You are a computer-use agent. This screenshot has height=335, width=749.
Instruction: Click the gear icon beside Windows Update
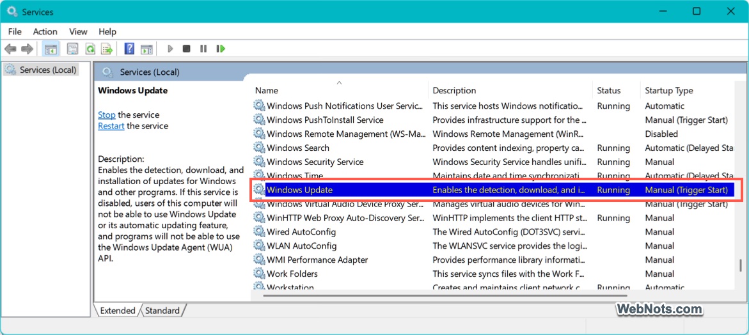tap(259, 190)
